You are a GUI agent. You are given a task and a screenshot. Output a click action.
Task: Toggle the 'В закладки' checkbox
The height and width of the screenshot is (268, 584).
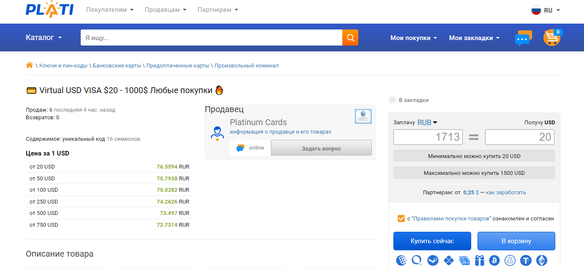[392, 100]
